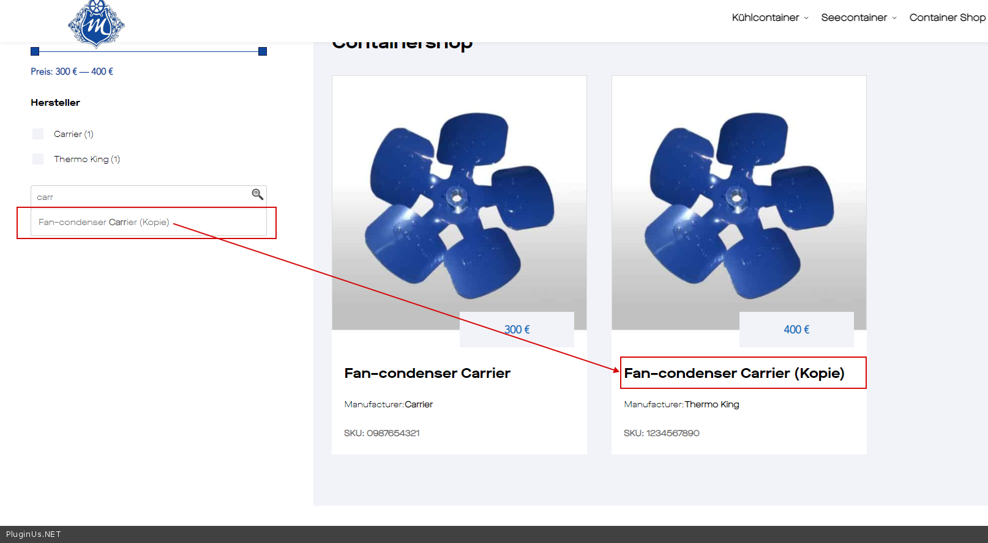This screenshot has width=988, height=543.
Task: Click the 400 € price tag
Action: (796, 330)
